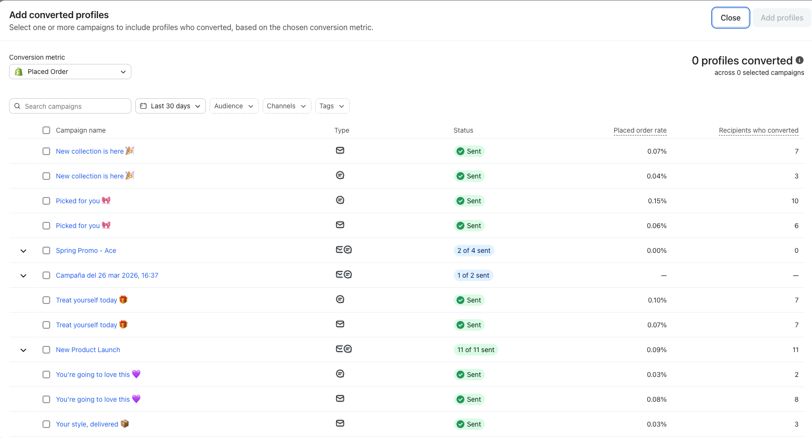Click email and SMS icon for Spring Promo - Ace

pos(343,250)
